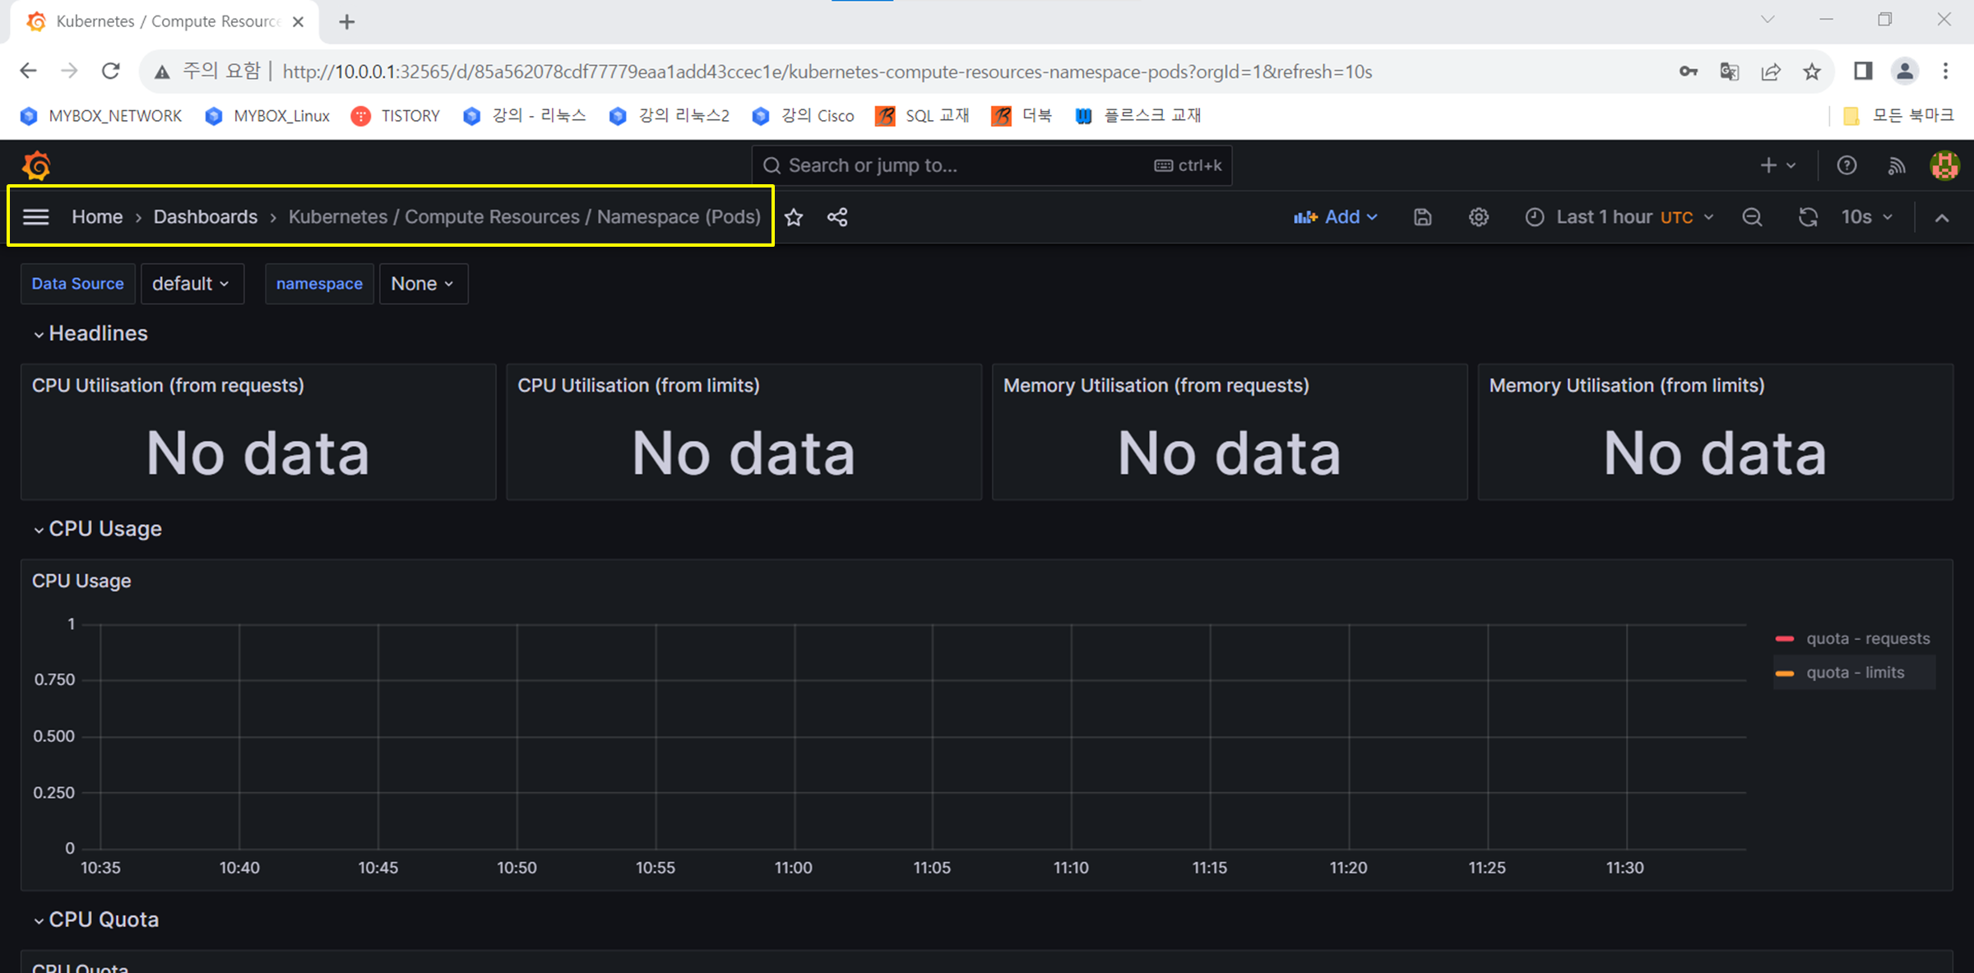1974x973 pixels.
Task: Open the 모든 북마크 folder
Action: 1899,116
